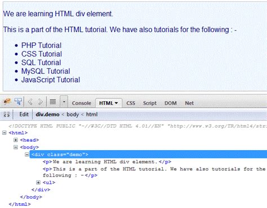Switch to the Script tab
267x208 pixels.
[x=150, y=103]
